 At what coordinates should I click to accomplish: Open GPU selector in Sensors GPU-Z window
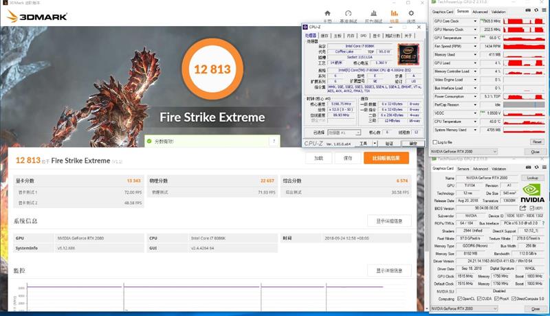[x=464, y=152]
